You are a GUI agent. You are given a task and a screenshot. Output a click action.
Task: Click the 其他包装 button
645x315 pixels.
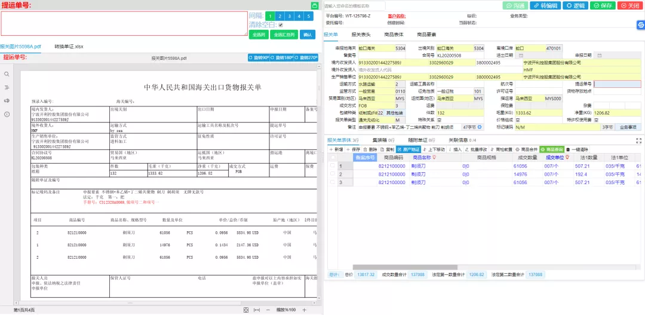click(x=395, y=112)
